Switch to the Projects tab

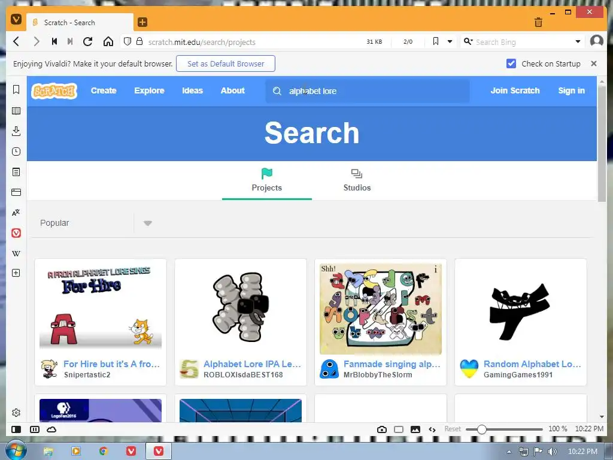(x=266, y=180)
